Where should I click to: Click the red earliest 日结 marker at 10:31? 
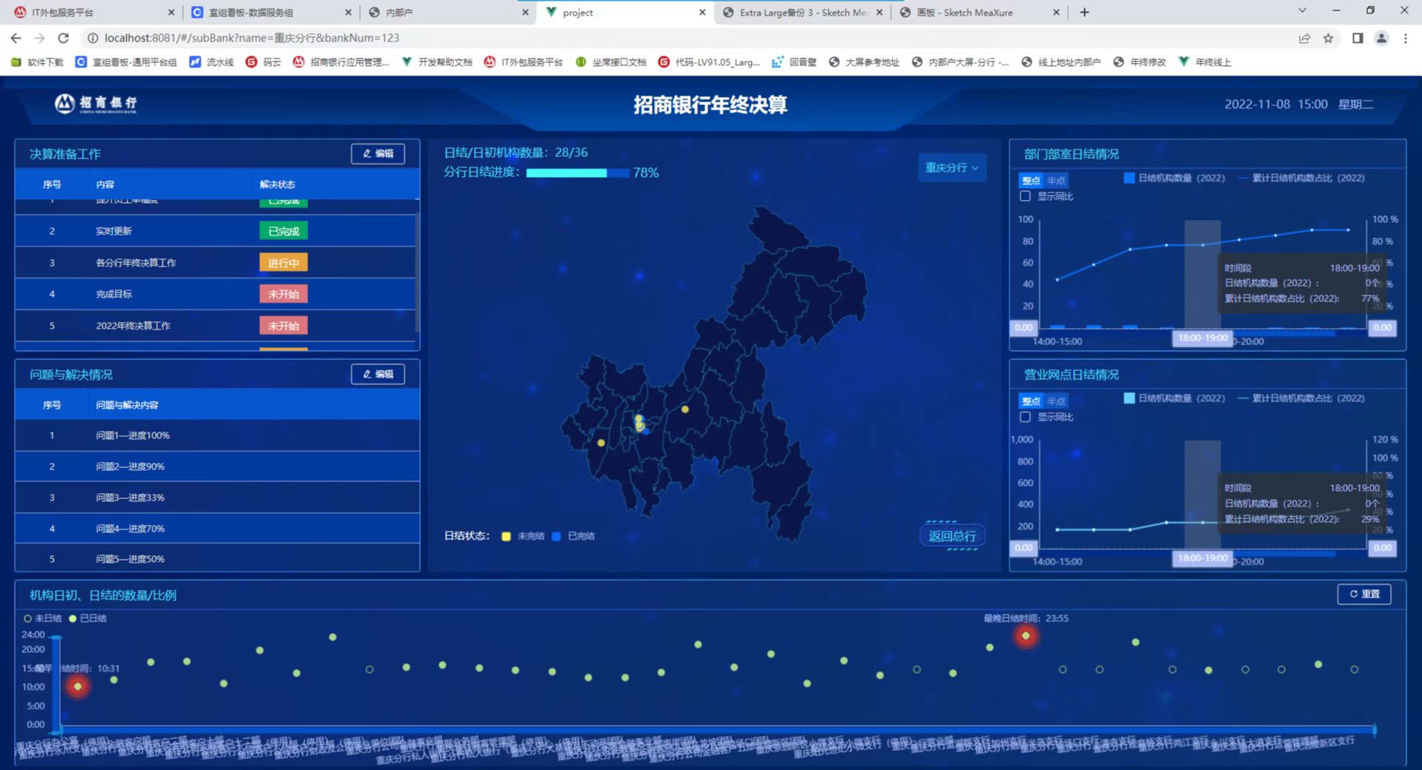(x=78, y=686)
